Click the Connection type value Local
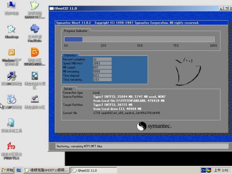 (96, 92)
